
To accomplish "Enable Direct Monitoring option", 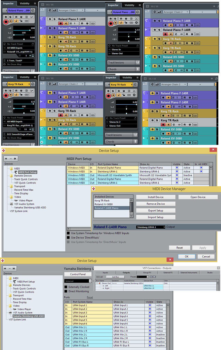I will [66, 291].
